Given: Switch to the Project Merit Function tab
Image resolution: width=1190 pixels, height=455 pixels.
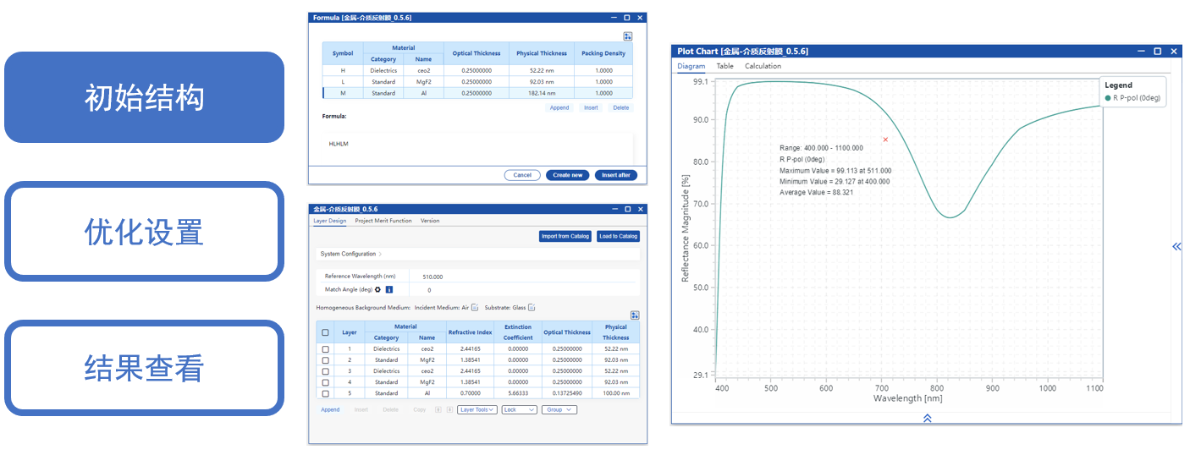Looking at the screenshot, I should coord(383,221).
